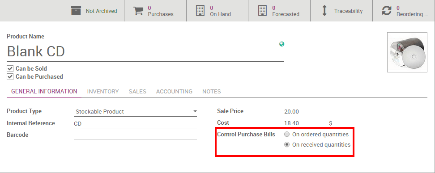Open the Notes tab
The width and height of the screenshot is (435, 173).
click(212, 92)
